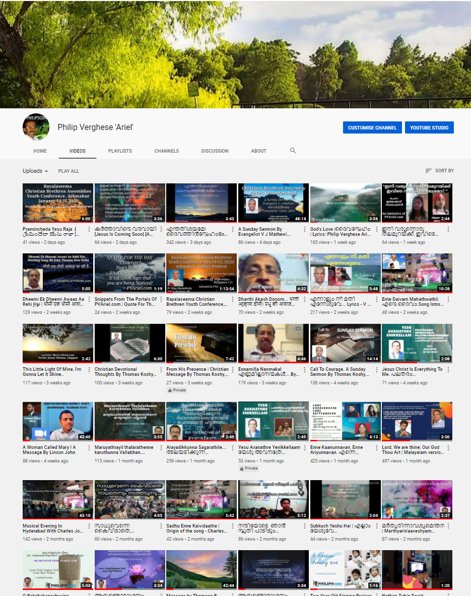
Task: Click the channel profile picture of Philip Verghese
Action: (x=35, y=127)
